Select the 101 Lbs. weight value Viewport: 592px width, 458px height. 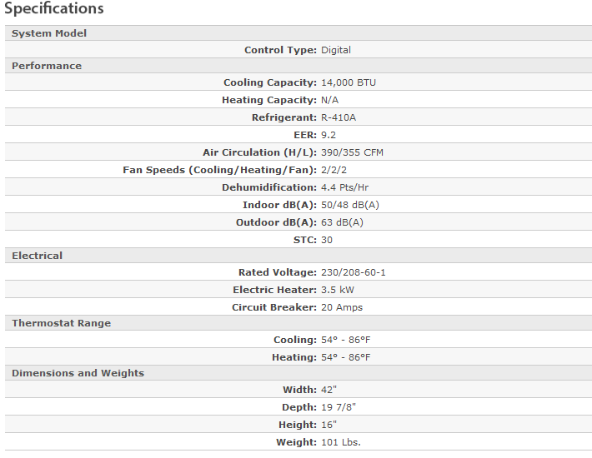[341, 442]
